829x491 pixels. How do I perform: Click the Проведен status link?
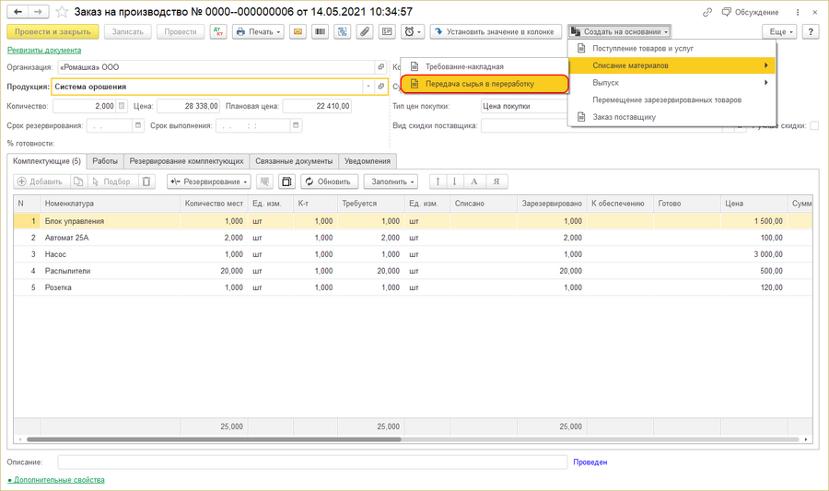pyautogui.click(x=590, y=462)
